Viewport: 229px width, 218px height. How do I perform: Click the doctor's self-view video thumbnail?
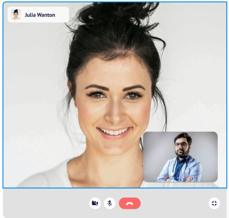pyautogui.click(x=180, y=157)
